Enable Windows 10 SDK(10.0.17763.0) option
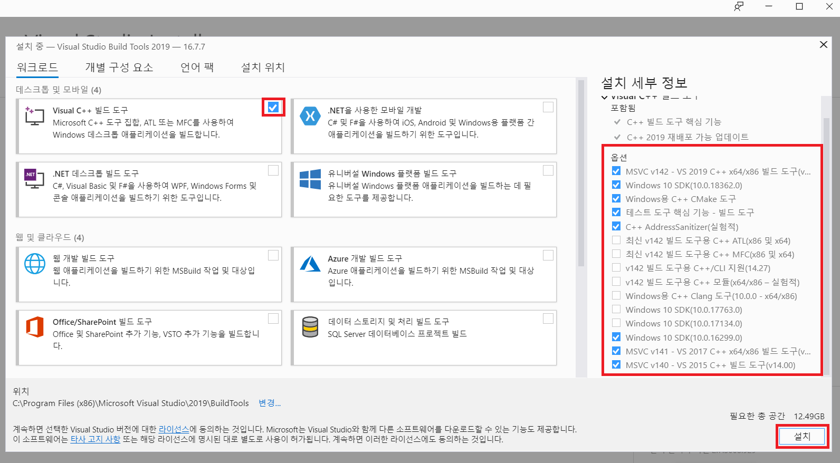840x463 pixels. (616, 309)
